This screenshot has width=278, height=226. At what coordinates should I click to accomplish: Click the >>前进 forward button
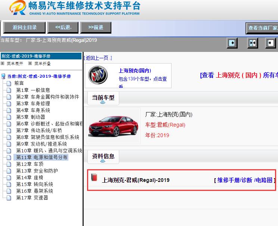(x=96, y=28)
